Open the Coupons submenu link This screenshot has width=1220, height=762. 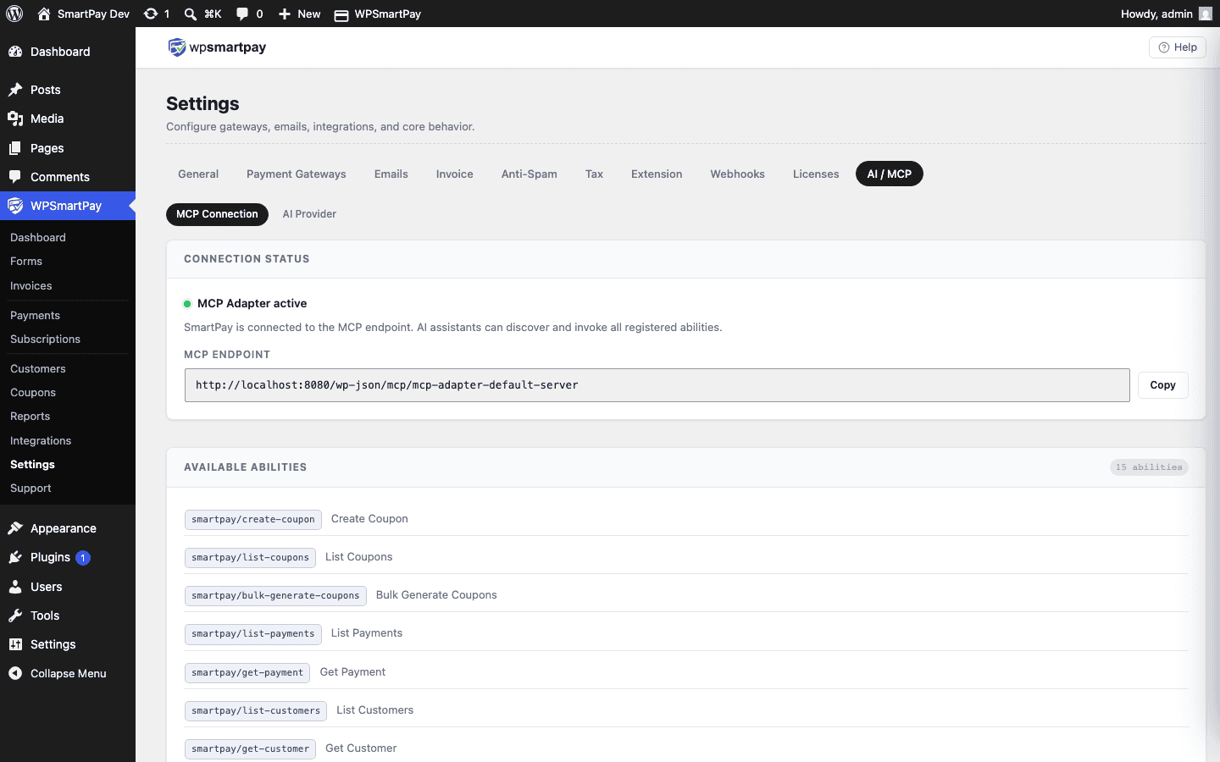[33, 393]
